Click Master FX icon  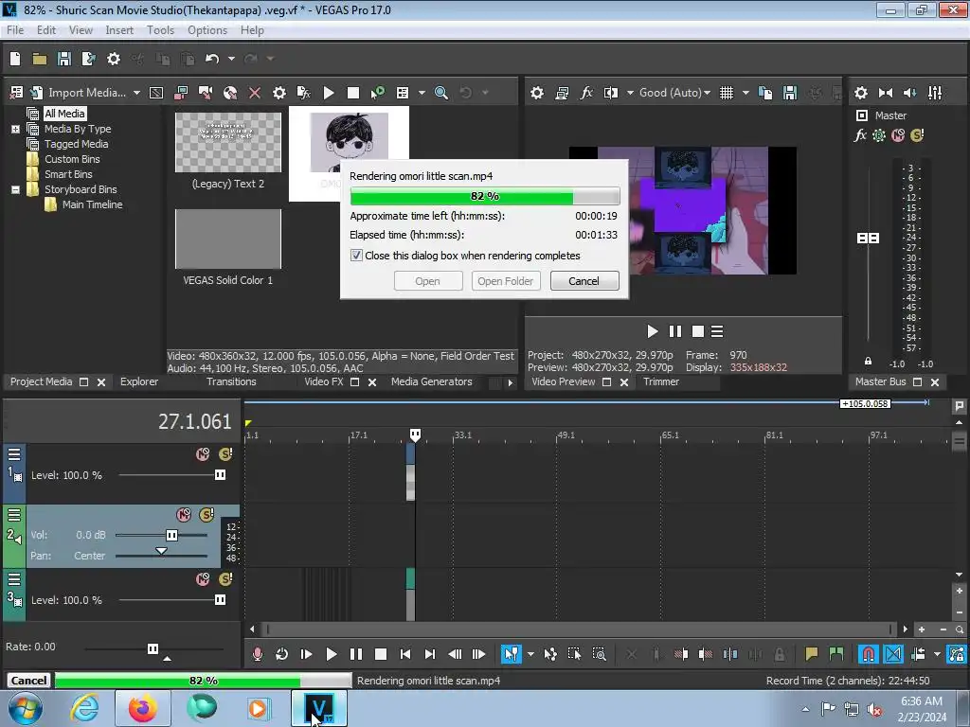click(x=860, y=135)
